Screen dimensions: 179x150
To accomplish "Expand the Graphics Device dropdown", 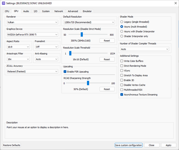I will click(x=32, y=35).
